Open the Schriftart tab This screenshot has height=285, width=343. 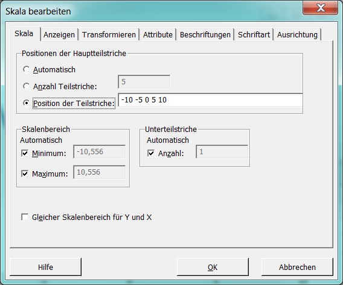click(x=254, y=35)
